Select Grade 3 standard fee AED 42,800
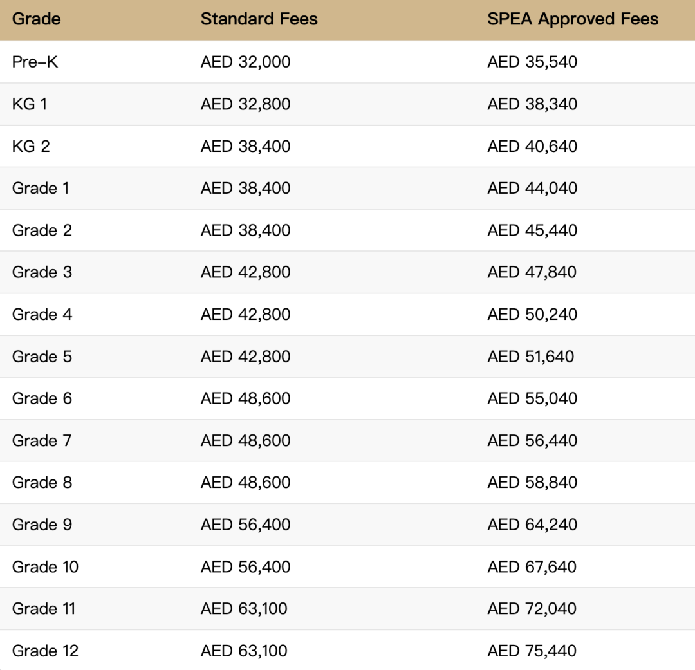695x670 pixels. tap(246, 272)
